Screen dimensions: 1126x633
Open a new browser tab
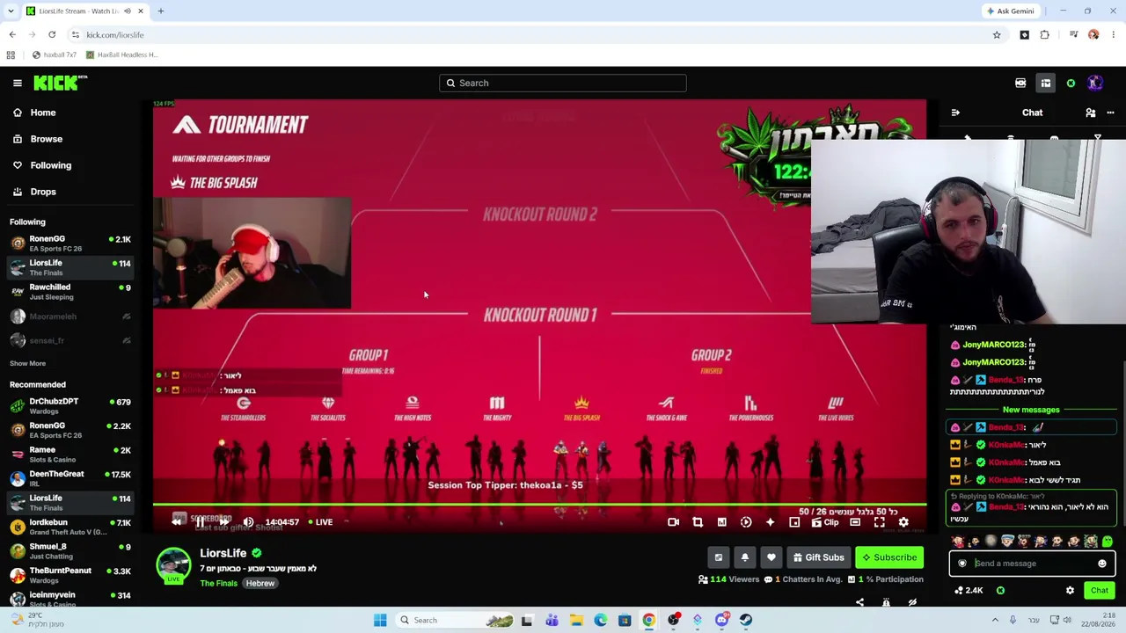click(161, 11)
